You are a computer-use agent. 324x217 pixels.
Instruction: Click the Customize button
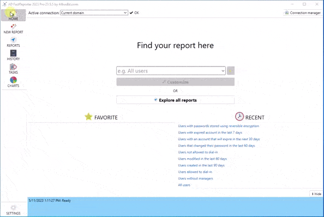coord(176,82)
